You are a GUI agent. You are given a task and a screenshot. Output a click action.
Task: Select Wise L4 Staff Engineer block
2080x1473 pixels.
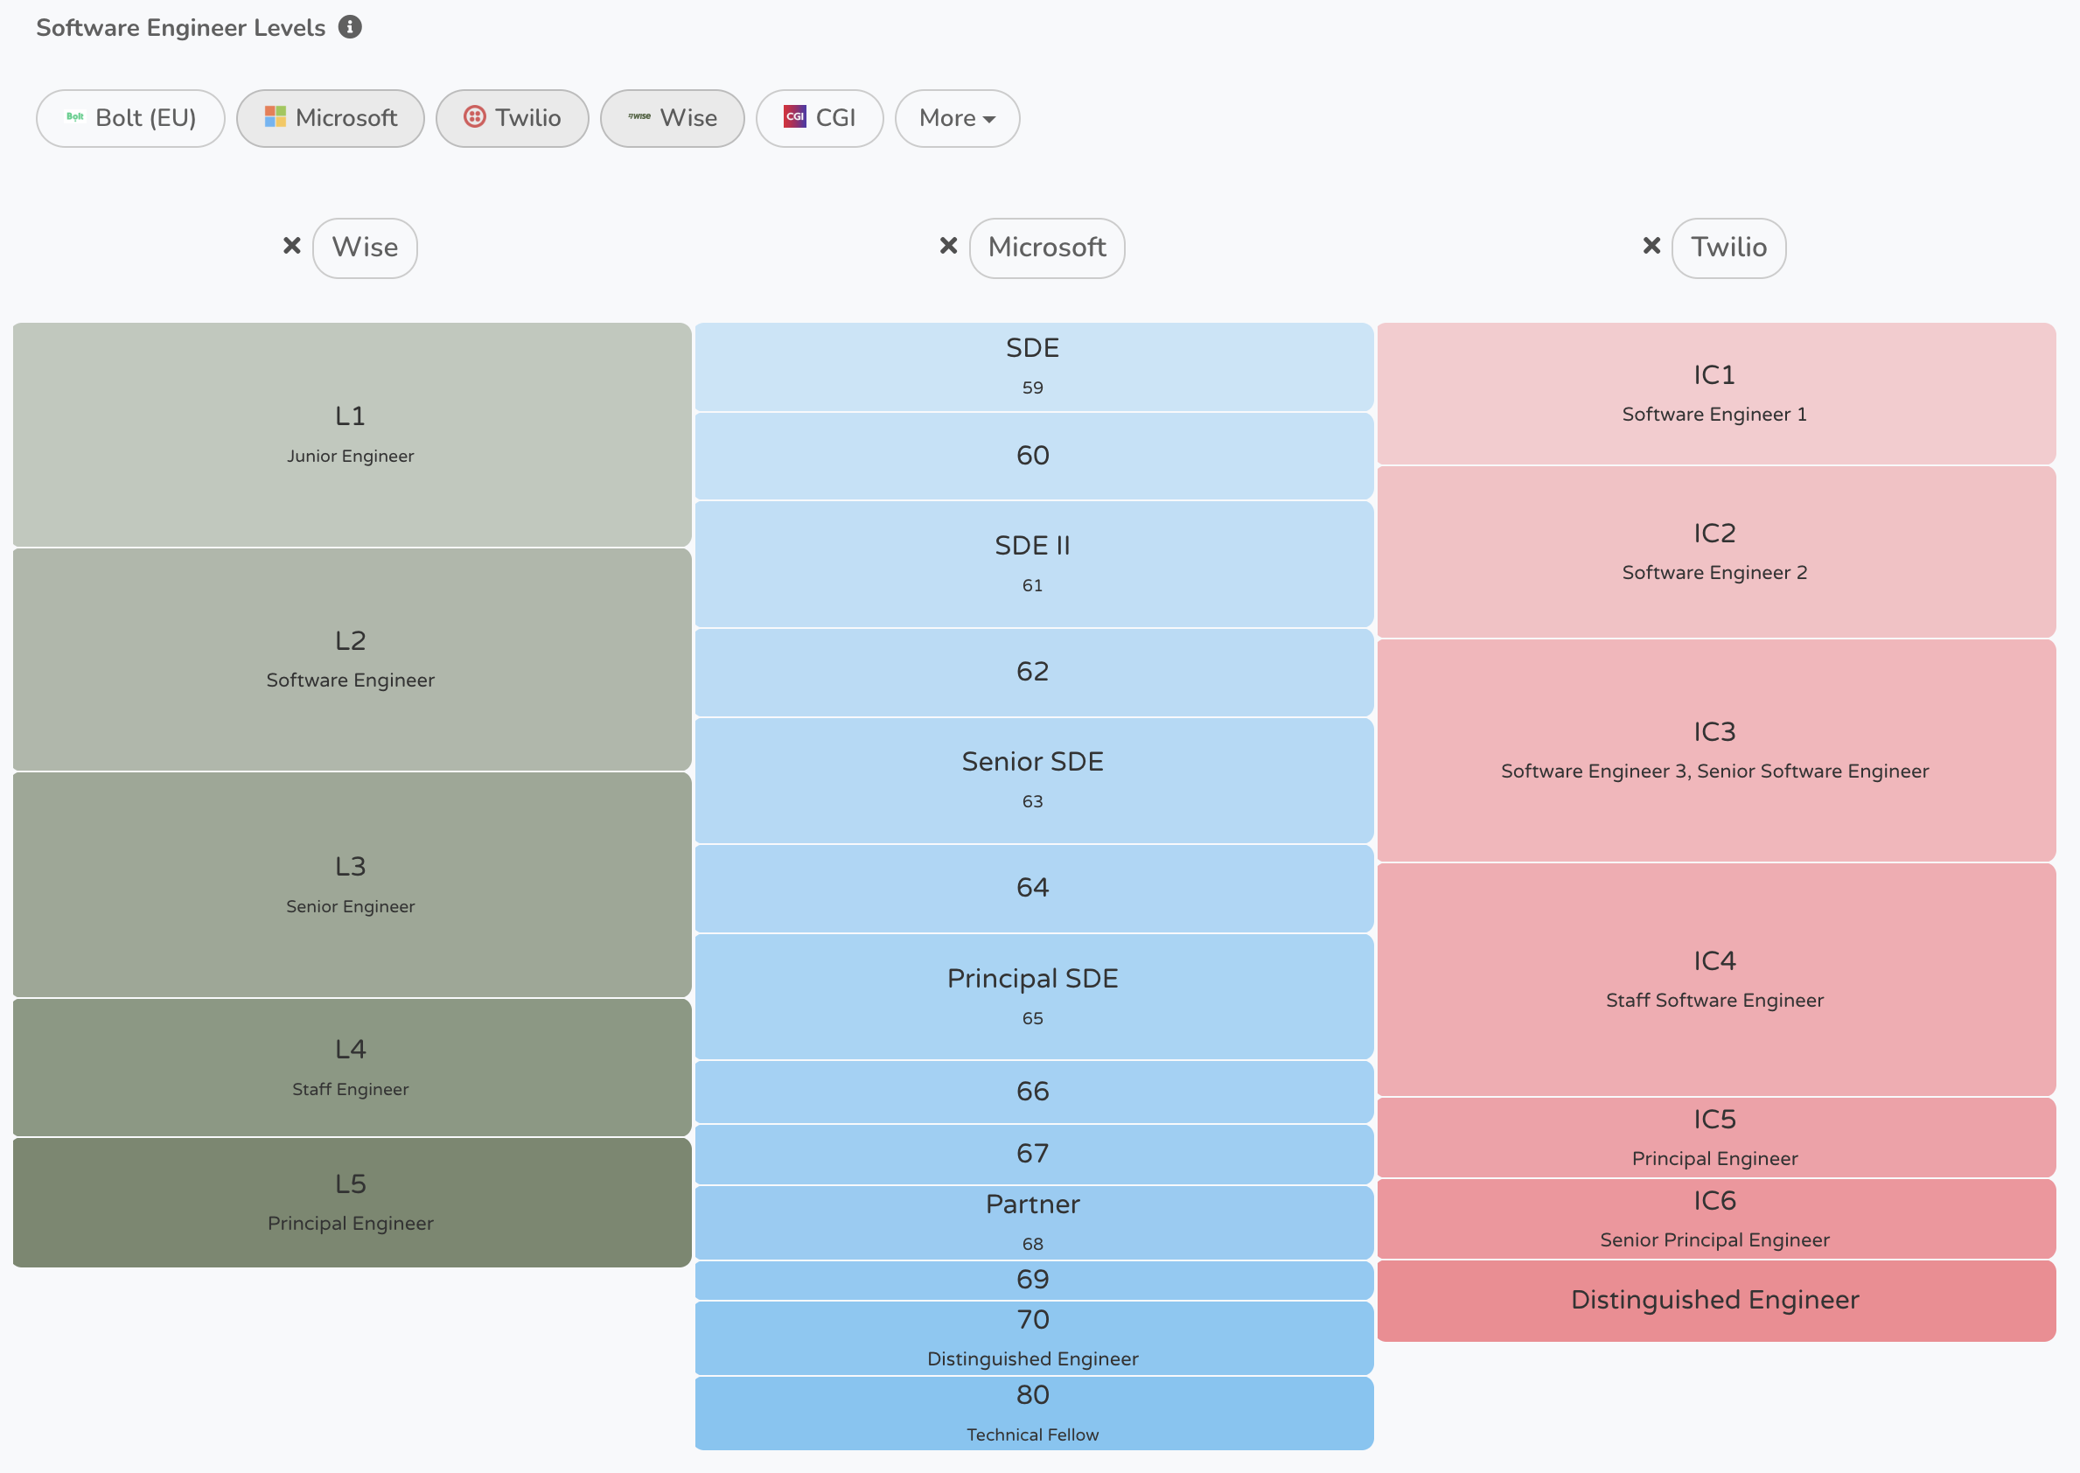(352, 1067)
